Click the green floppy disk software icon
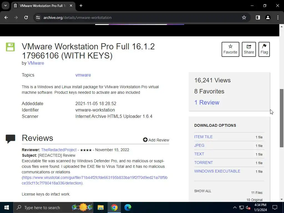This screenshot has height=213, width=284. point(10,47)
